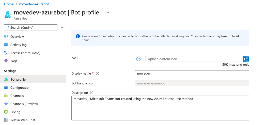265x125 pixels.
Task: Click the disabled Bot handle field
Action: click(192, 83)
